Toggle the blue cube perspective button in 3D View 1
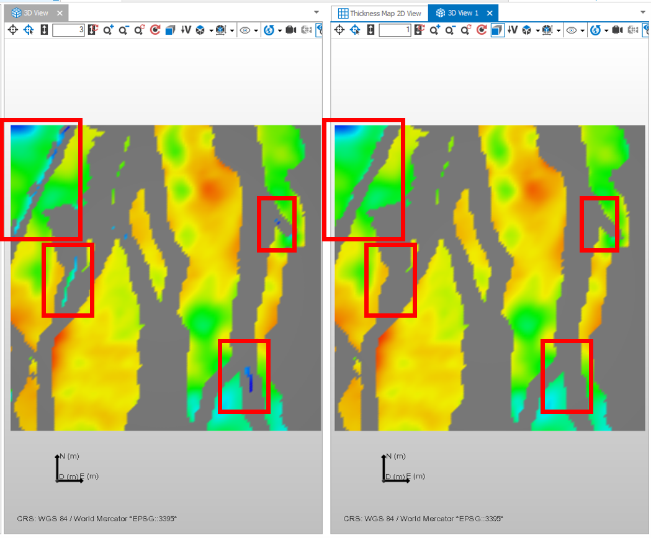Image resolution: width=651 pixels, height=538 pixels. 497,30
